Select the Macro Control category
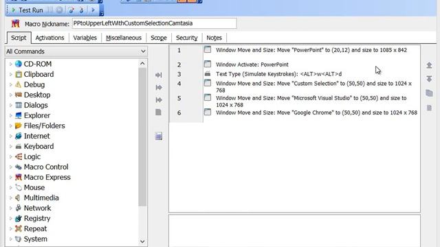This screenshot has height=247, width=440. (x=46, y=167)
